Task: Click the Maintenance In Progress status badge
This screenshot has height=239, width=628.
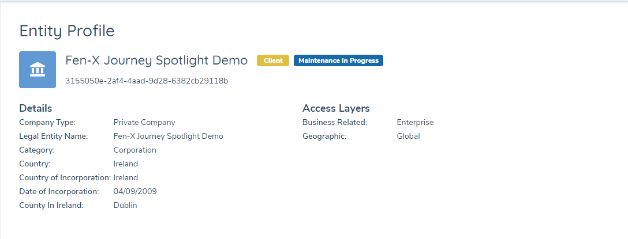Action: (x=338, y=60)
